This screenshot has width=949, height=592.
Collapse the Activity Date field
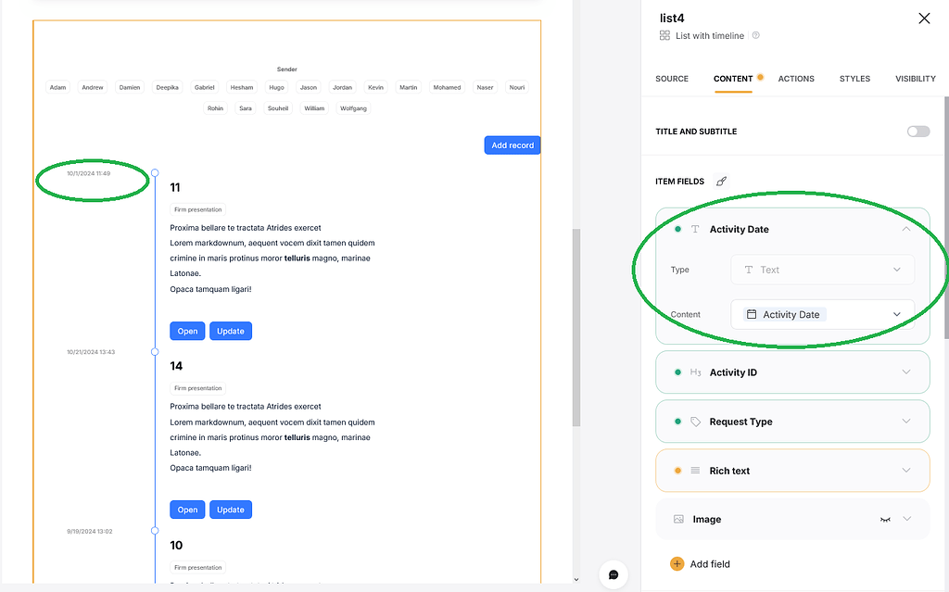pos(906,228)
